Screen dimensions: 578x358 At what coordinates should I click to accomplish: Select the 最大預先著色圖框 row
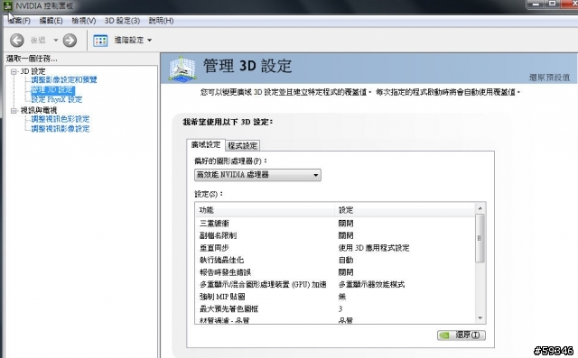coord(335,308)
